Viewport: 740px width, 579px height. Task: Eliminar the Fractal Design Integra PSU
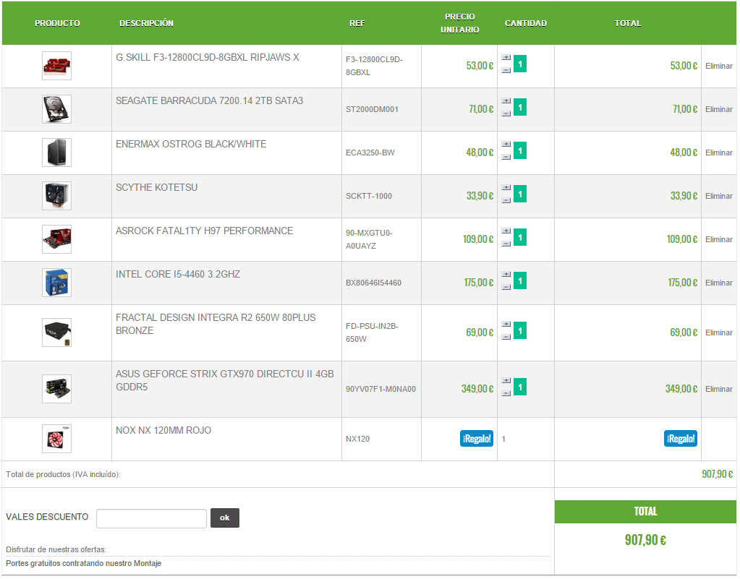click(719, 333)
